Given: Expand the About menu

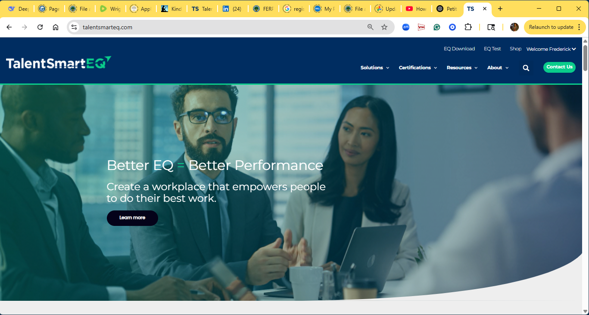Looking at the screenshot, I should coord(498,68).
